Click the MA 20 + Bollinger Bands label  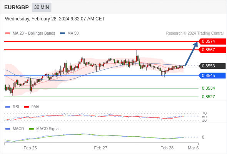[x=34, y=33]
